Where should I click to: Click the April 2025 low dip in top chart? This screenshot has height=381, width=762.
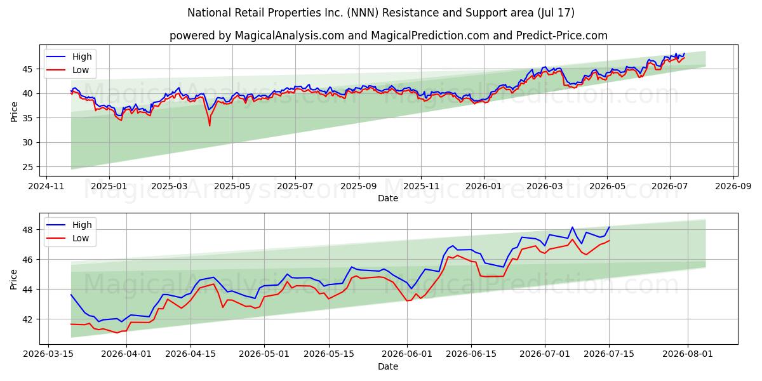tap(210, 125)
